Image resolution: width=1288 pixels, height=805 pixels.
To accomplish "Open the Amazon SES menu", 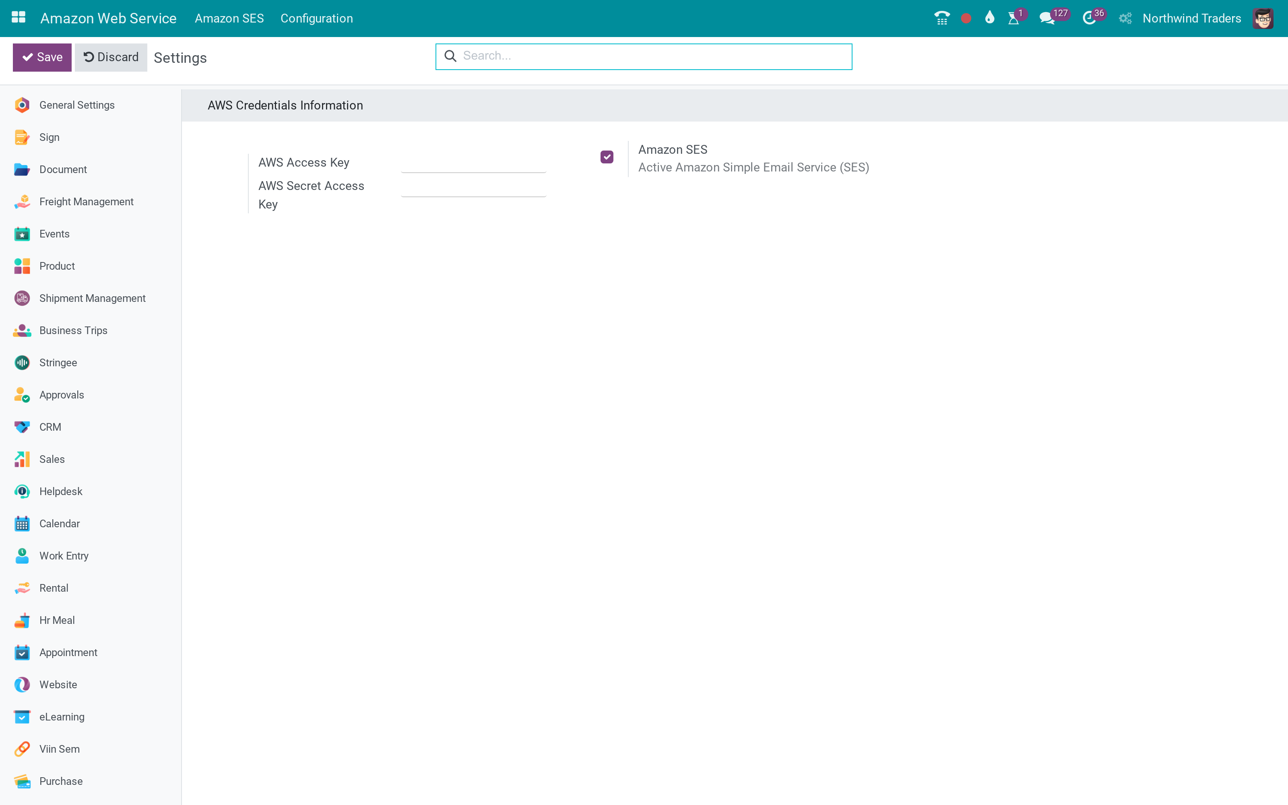I will click(x=229, y=18).
